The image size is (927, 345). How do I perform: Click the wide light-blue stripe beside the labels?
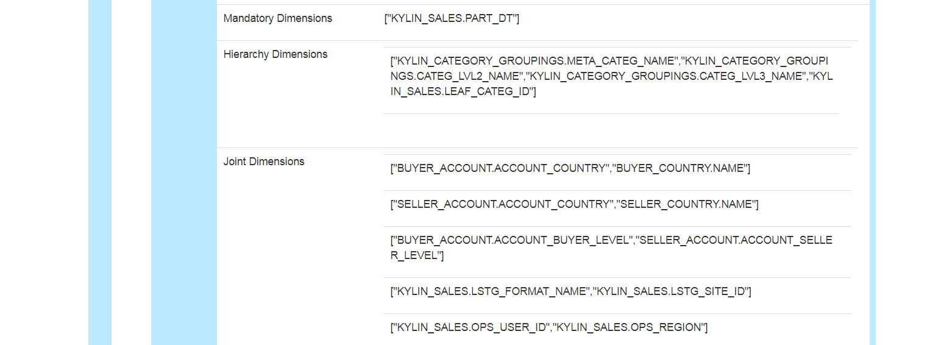point(183,172)
